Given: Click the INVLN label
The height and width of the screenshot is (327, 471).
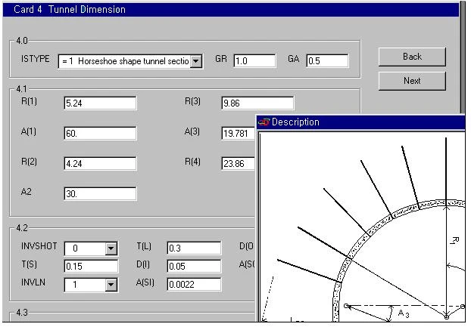Looking at the screenshot, I should [33, 282].
